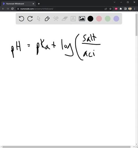Pick the green pen color
Screen dimensions: 138x148
[x=108, y=19]
